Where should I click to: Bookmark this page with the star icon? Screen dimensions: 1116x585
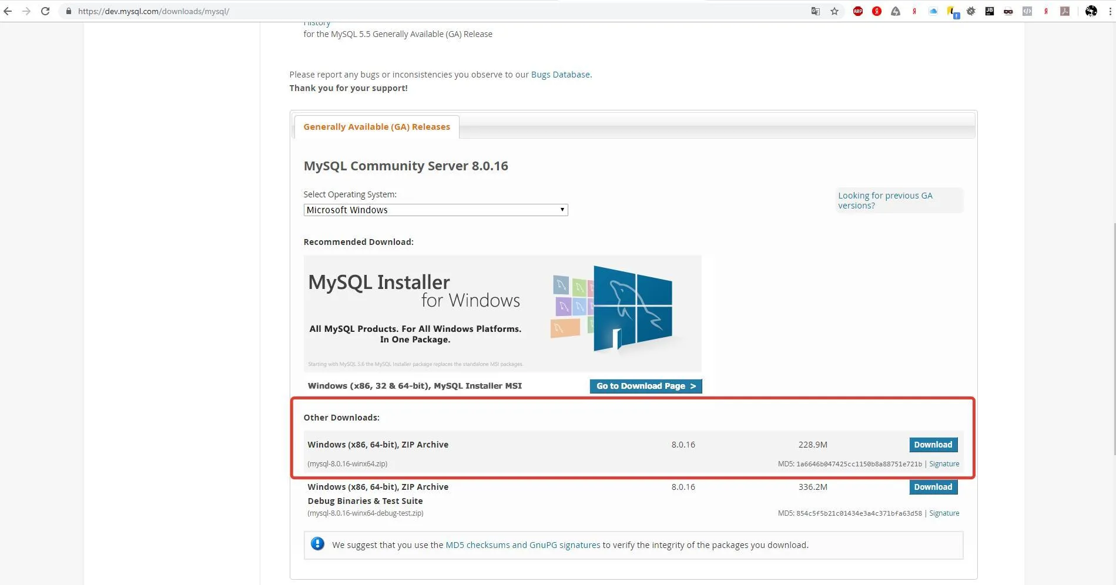click(834, 11)
